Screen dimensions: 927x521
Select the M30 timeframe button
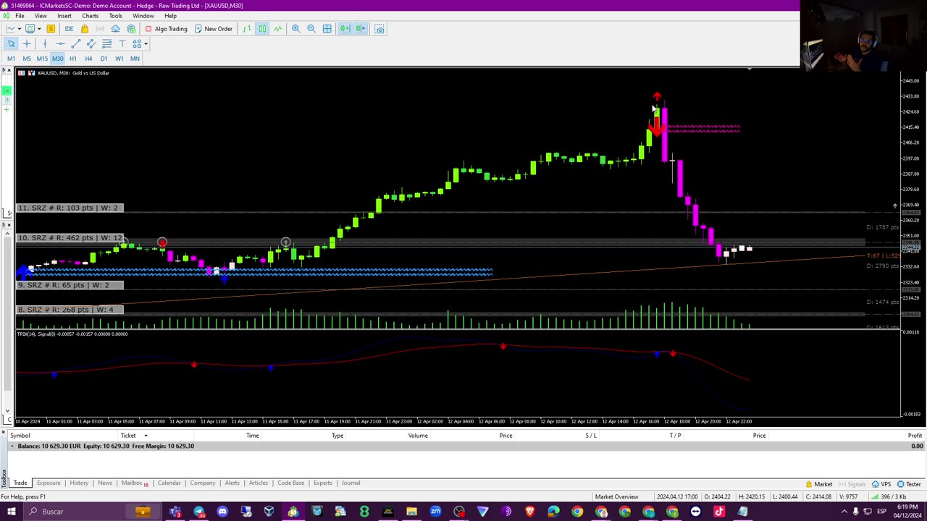pos(58,59)
